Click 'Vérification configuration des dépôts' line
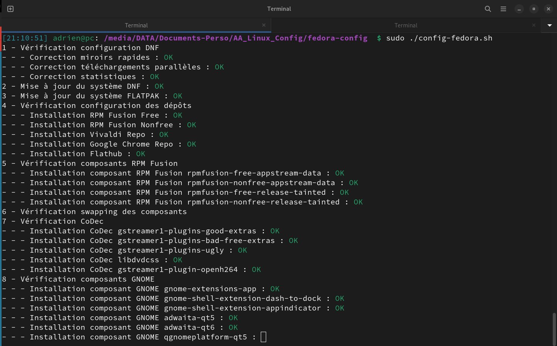The width and height of the screenshot is (557, 346). 97,106
